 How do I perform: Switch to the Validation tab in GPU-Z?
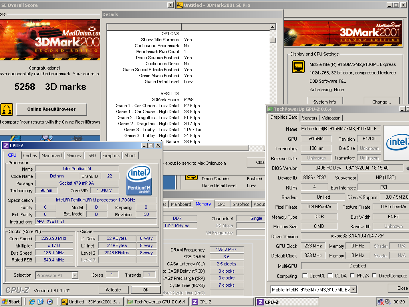click(x=331, y=118)
